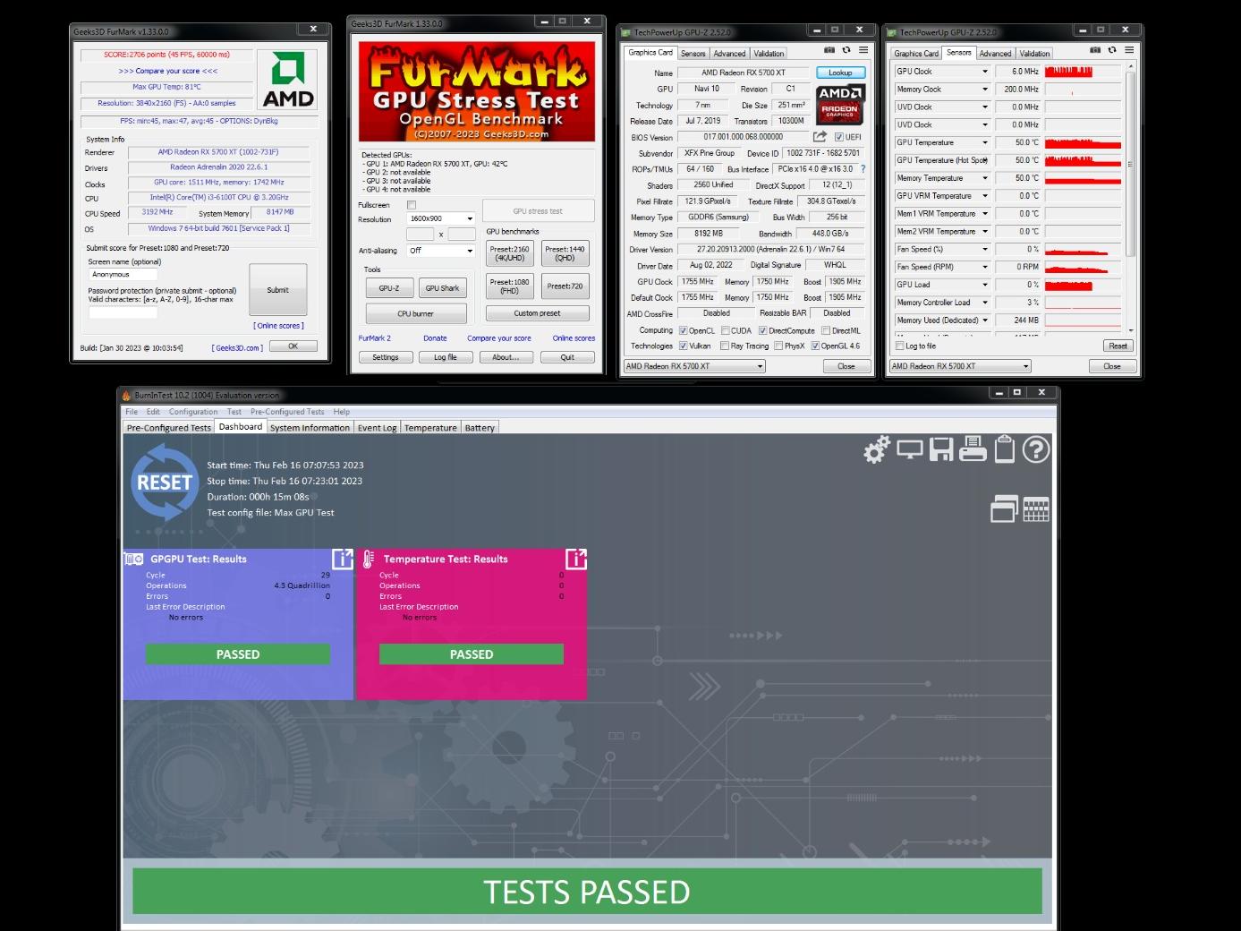1241x931 pixels.
Task: Open GPU selector dropdown in Graphics Card window
Action: pyautogui.click(x=695, y=366)
